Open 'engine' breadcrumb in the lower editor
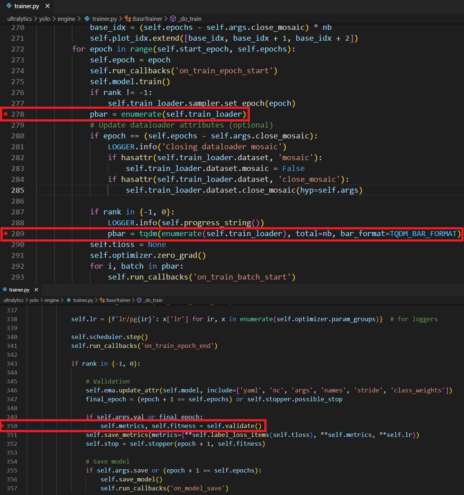The image size is (464, 495). (x=52, y=300)
